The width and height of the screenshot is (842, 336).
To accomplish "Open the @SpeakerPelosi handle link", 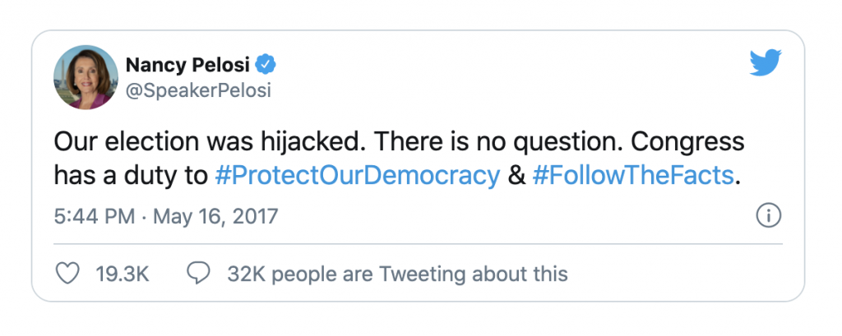I will pos(198,90).
